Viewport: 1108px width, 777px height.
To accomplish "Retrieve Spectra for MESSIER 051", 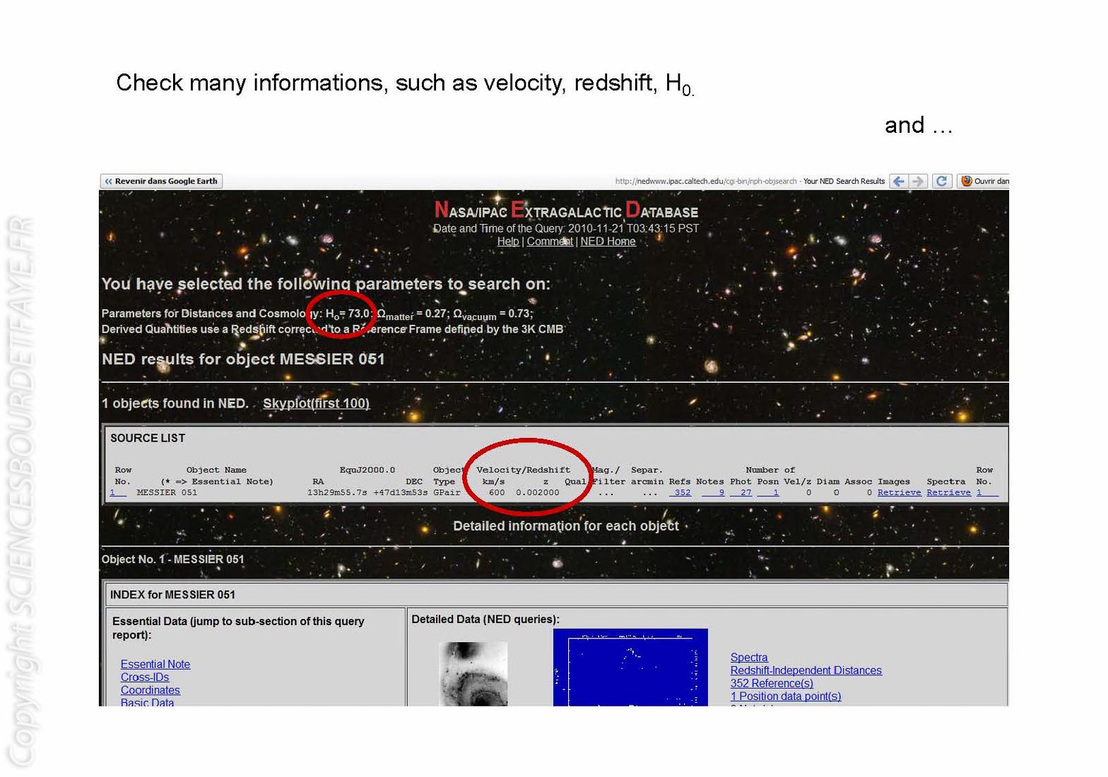I will tap(948, 492).
